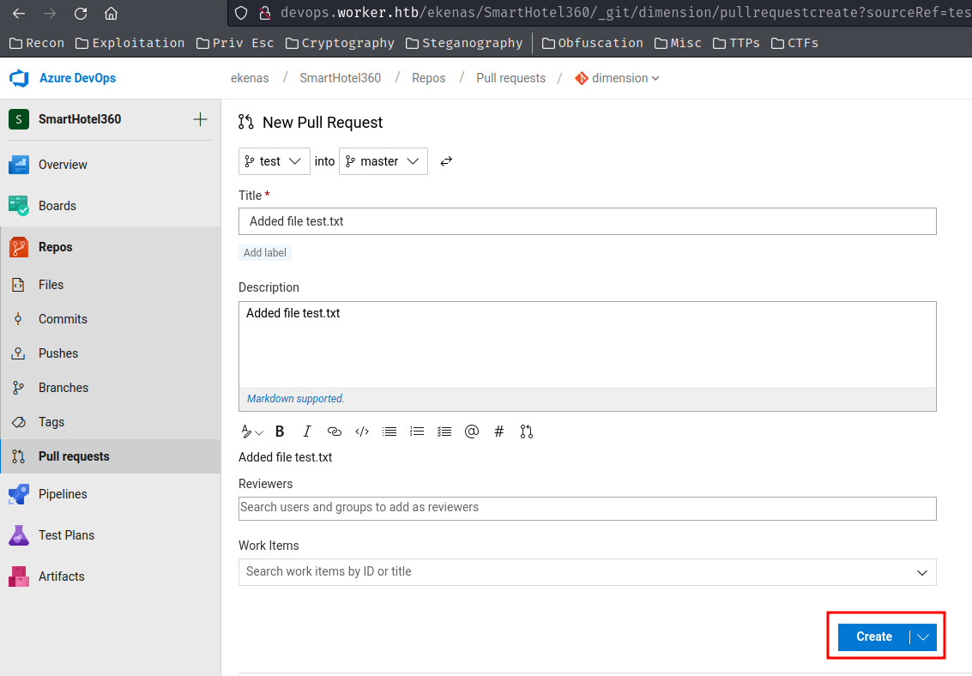Image resolution: width=972 pixels, height=676 pixels.
Task: Open the SmartHotel360 project avatar
Action: click(x=19, y=119)
